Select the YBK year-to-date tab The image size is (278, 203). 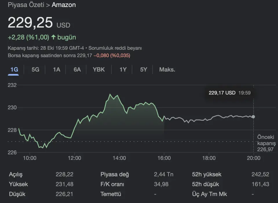coord(99,69)
